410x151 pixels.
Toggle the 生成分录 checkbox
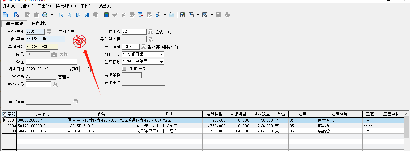click(124, 69)
